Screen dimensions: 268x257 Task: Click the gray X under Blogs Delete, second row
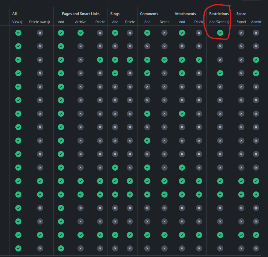(130, 46)
